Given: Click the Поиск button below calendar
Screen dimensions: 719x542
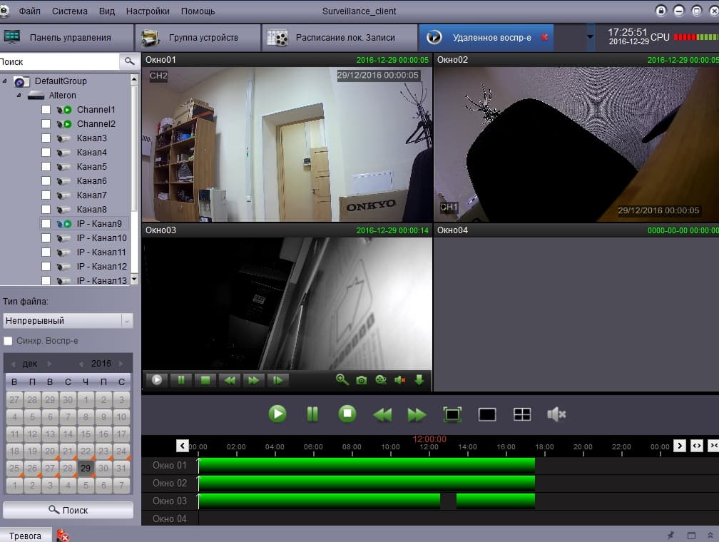Looking at the screenshot, I should click(x=68, y=510).
